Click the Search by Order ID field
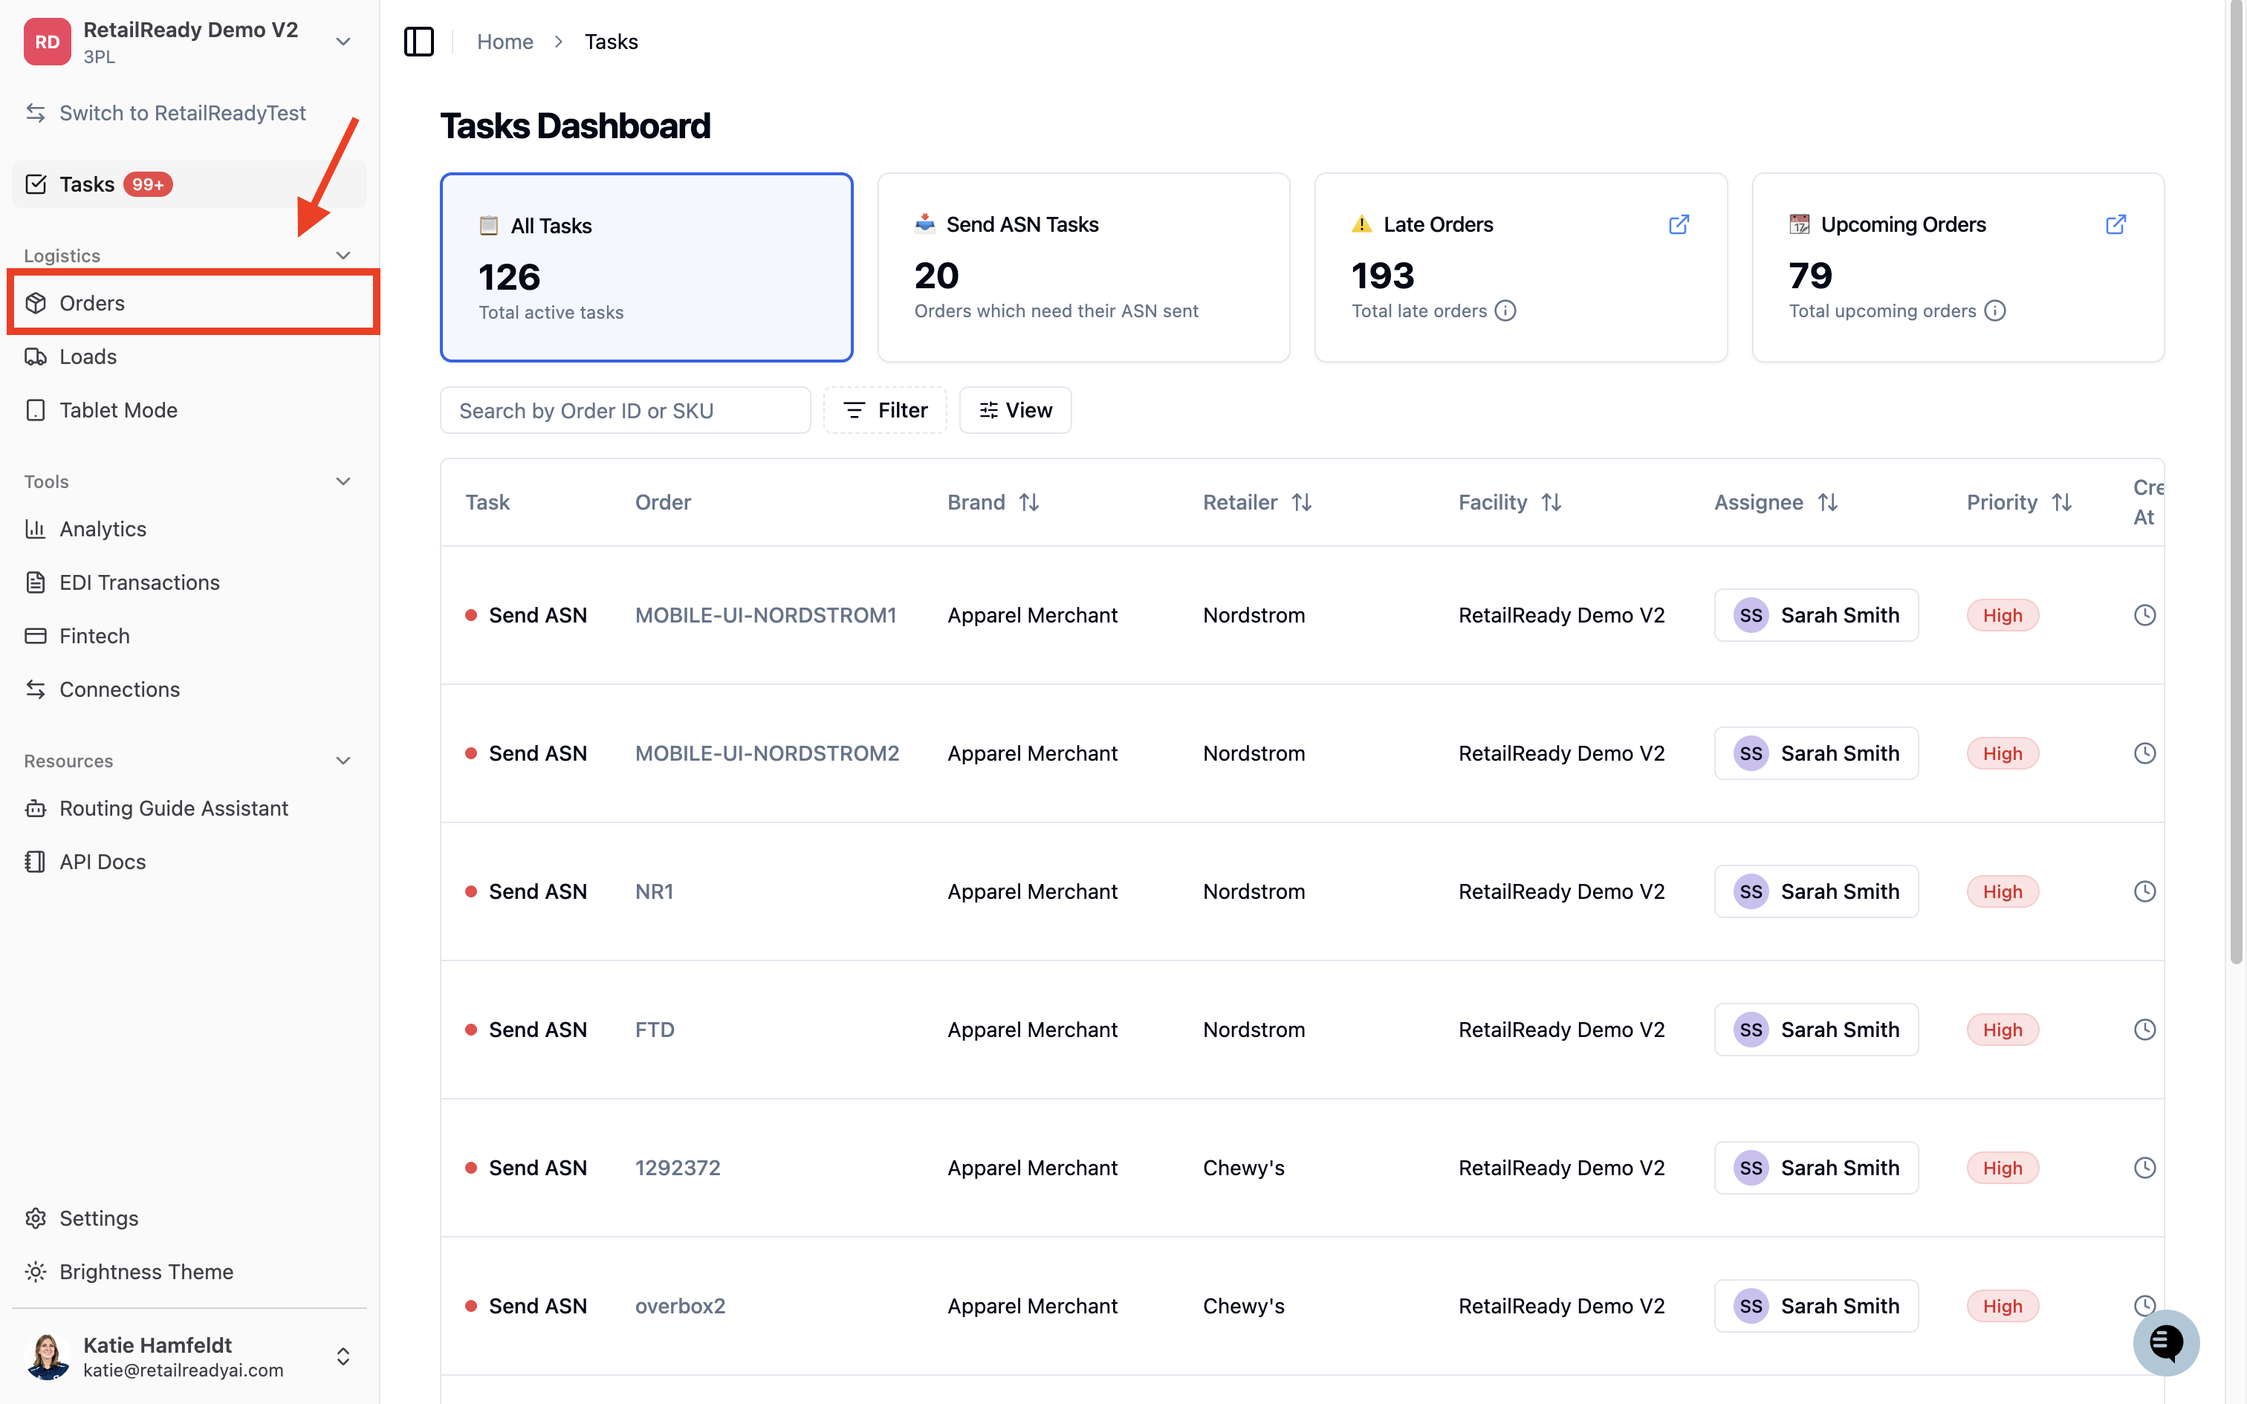 (x=625, y=410)
